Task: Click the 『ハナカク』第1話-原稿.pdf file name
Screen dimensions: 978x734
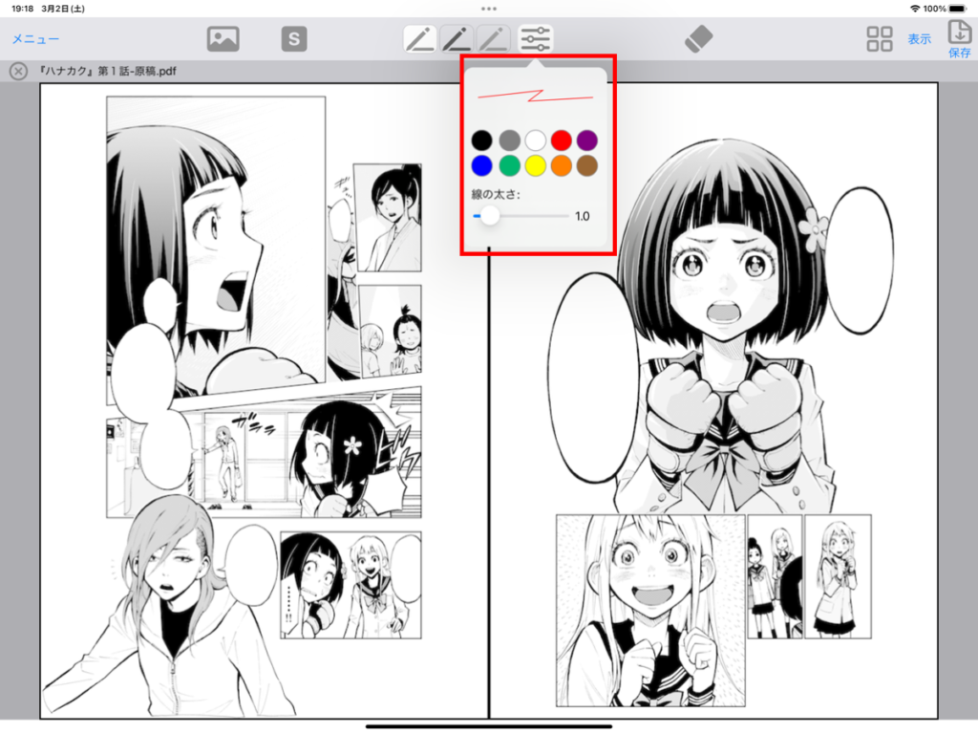Action: [x=107, y=71]
